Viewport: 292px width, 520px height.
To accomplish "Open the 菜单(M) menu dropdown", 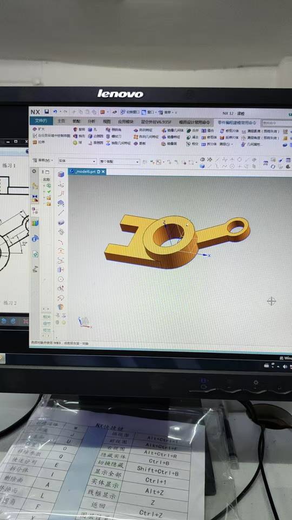I will tap(43, 160).
